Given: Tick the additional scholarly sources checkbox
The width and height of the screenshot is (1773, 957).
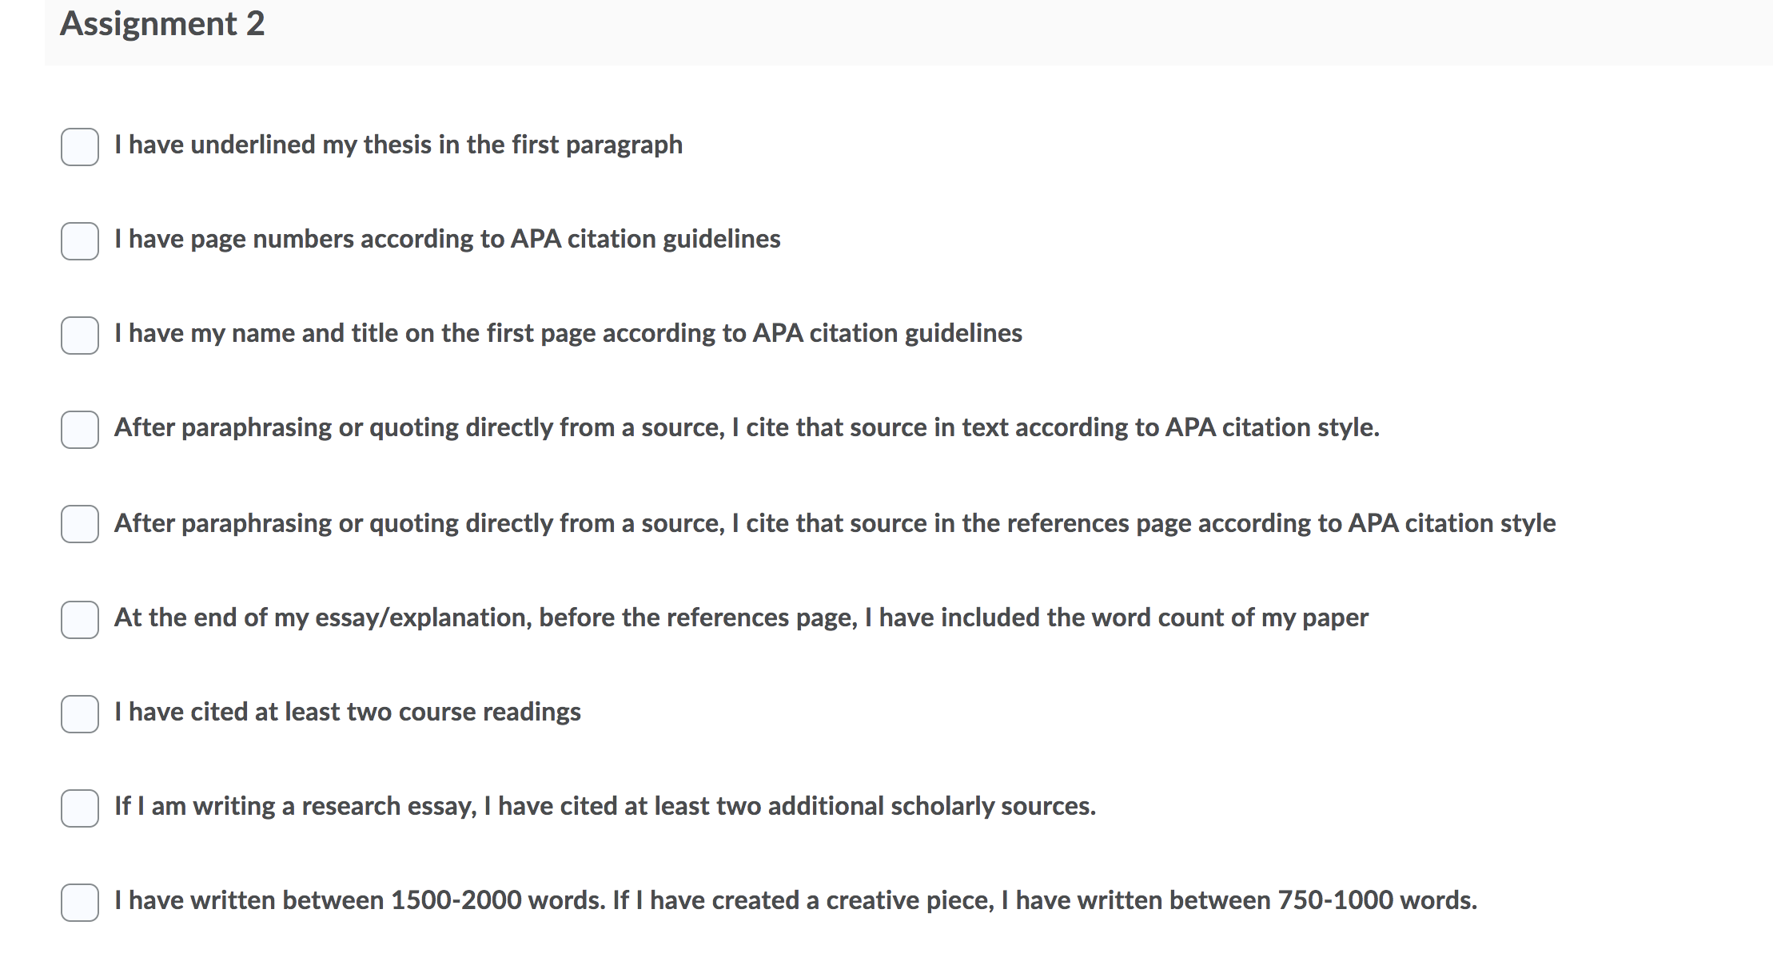Looking at the screenshot, I should click(80, 808).
